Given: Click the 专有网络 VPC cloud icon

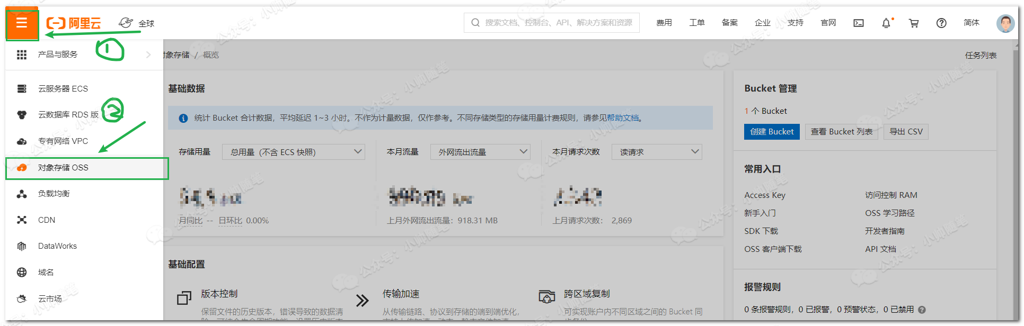Looking at the screenshot, I should pyautogui.click(x=22, y=141).
